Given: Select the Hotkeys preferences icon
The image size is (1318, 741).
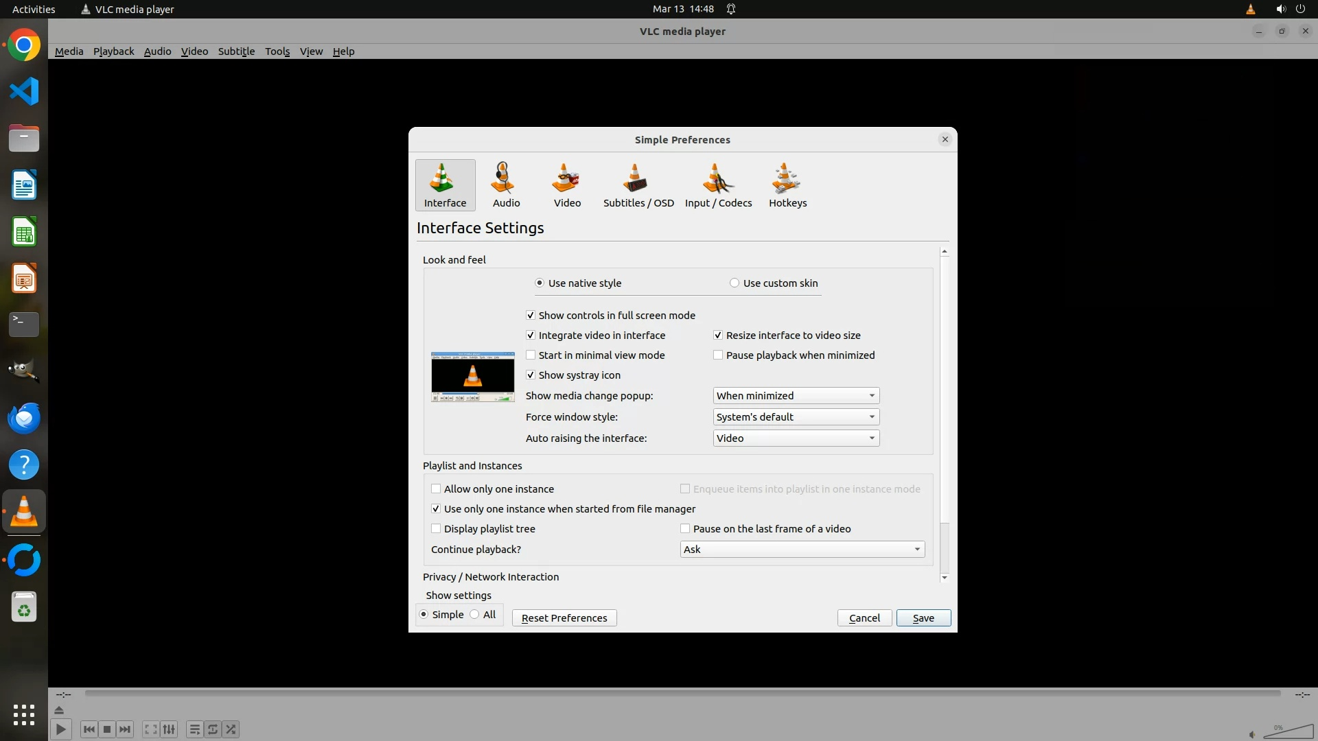Looking at the screenshot, I should [787, 185].
